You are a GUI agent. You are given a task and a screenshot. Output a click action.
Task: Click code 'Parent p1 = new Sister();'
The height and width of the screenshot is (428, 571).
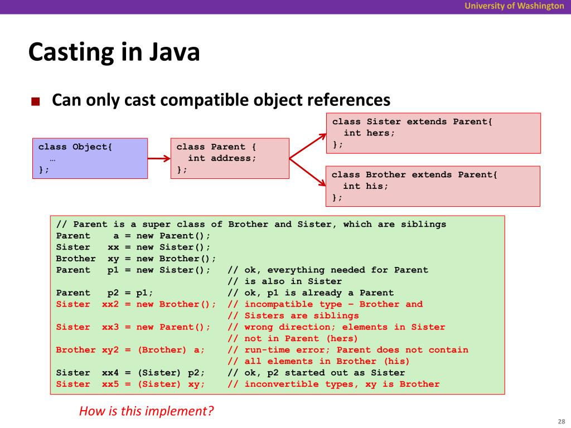[x=133, y=270]
